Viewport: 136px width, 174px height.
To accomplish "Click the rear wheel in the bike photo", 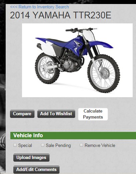I will 48,68.
